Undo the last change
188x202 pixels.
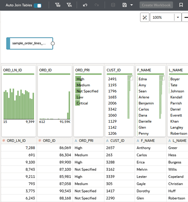pos(85,5)
